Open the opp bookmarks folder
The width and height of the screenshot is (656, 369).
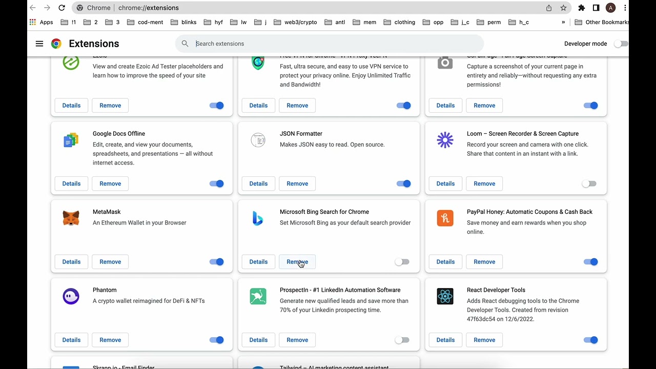pyautogui.click(x=433, y=22)
